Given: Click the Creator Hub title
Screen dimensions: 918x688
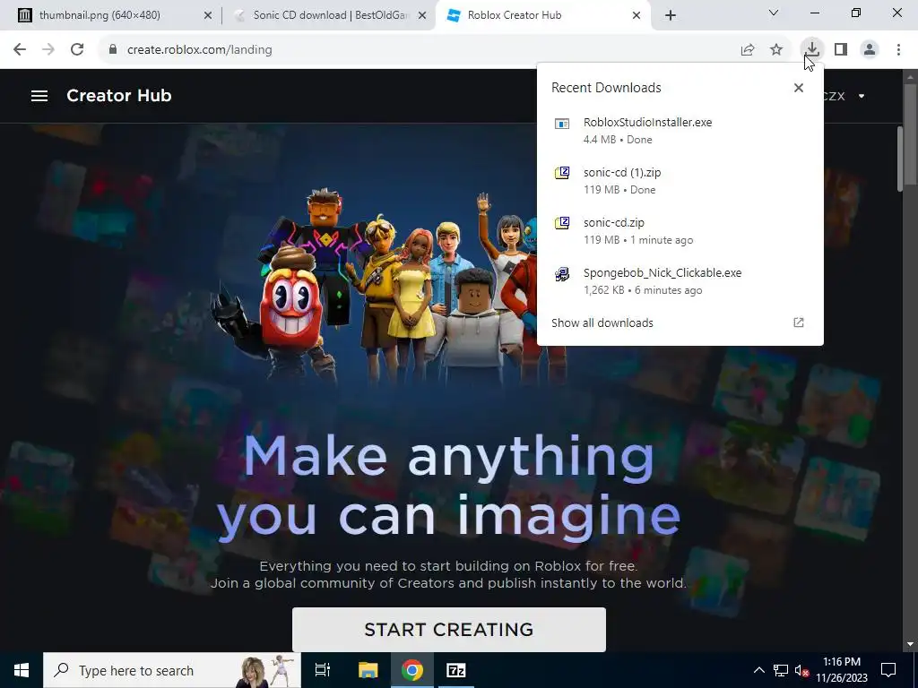Looking at the screenshot, I should click(x=119, y=95).
